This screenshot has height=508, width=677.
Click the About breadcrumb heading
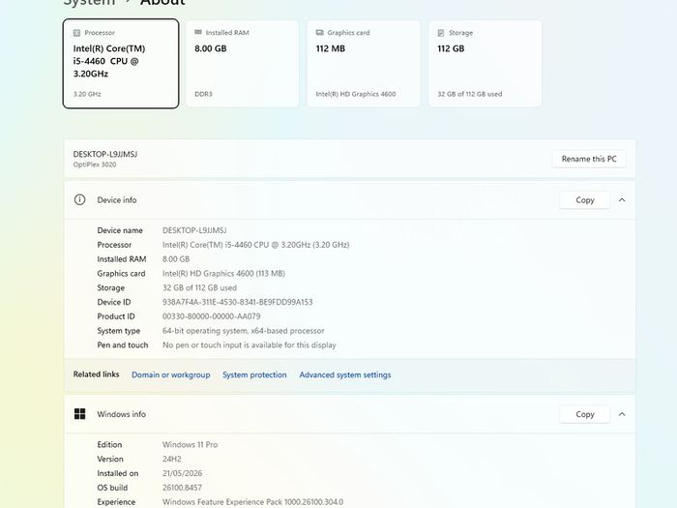(162, 2)
